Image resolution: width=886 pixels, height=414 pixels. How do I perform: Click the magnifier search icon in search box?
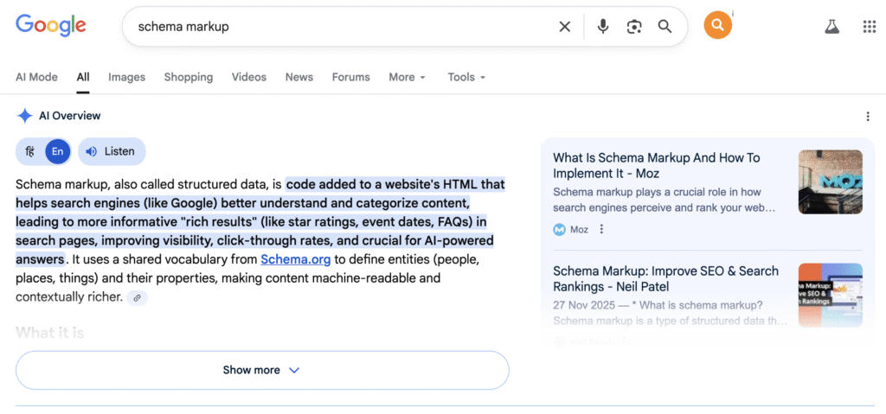click(665, 27)
